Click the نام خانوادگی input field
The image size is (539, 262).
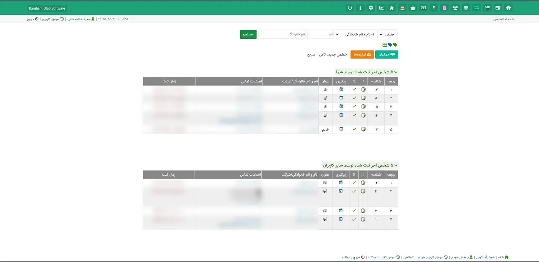pyautogui.click(x=282, y=34)
